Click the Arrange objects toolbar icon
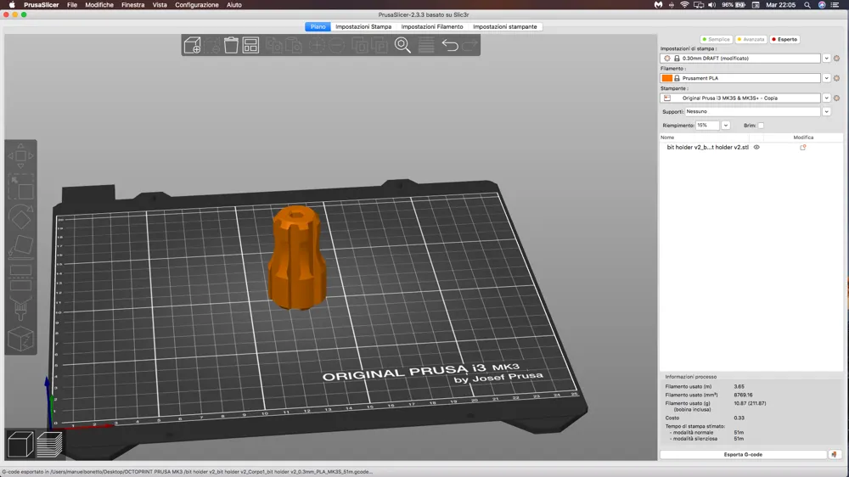The height and width of the screenshot is (477, 849). pyautogui.click(x=250, y=45)
